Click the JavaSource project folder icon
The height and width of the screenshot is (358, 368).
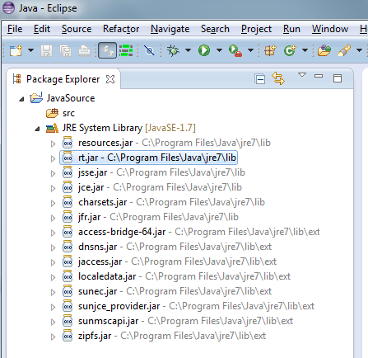coord(36,98)
